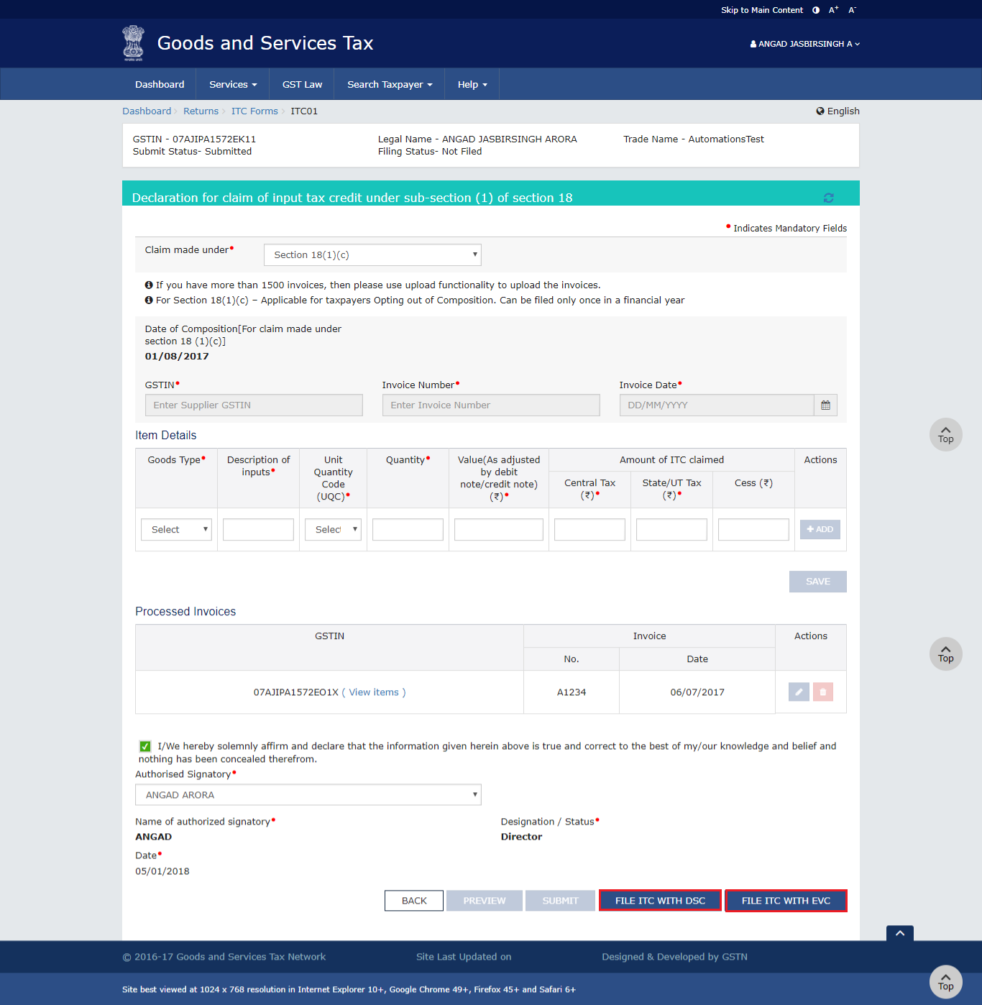Image resolution: width=982 pixels, height=1005 pixels.
Task: Open the Authorised Signatory dropdown
Action: (x=308, y=794)
